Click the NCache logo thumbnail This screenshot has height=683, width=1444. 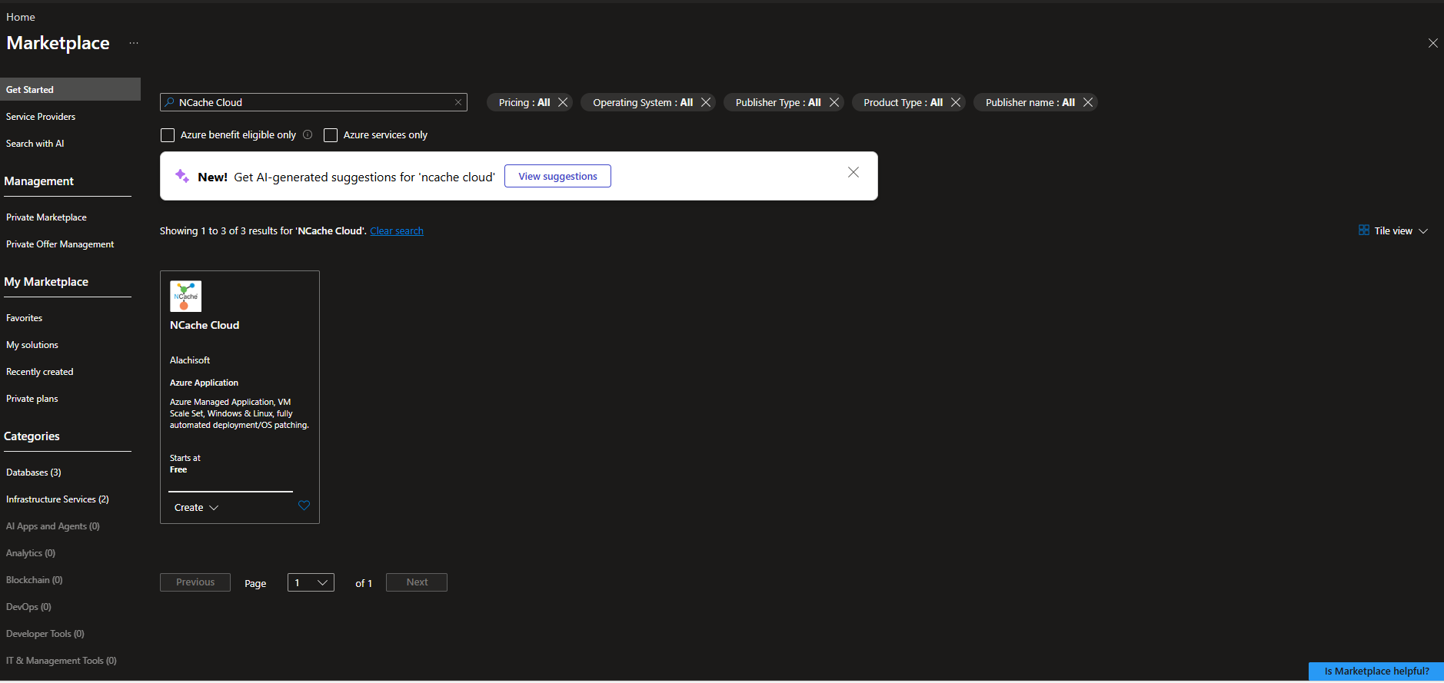[185, 296]
